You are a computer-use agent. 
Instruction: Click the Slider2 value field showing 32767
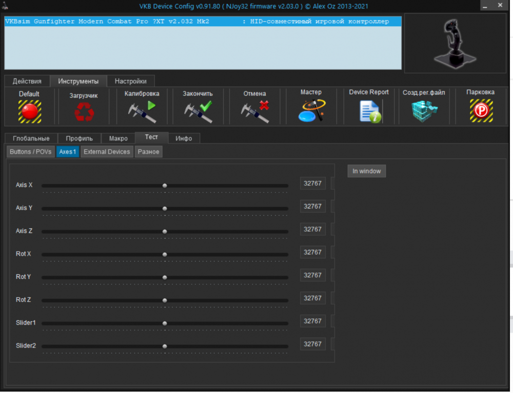pos(312,344)
